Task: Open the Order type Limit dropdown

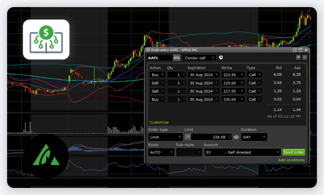Action: click(165, 137)
